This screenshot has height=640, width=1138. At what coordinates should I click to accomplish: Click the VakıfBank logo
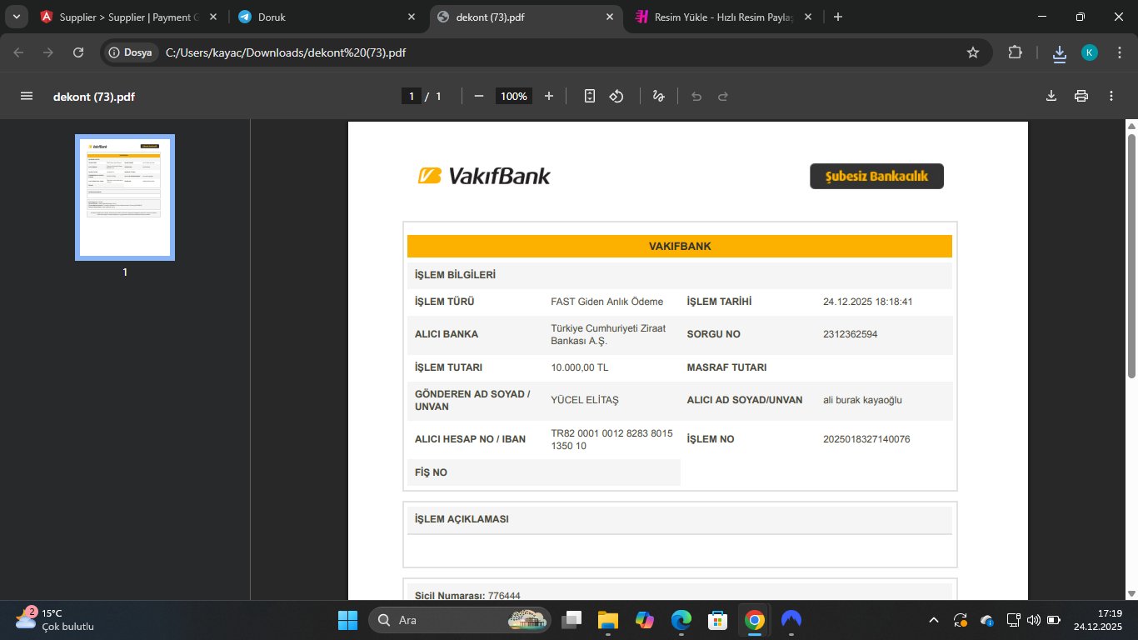point(484,176)
